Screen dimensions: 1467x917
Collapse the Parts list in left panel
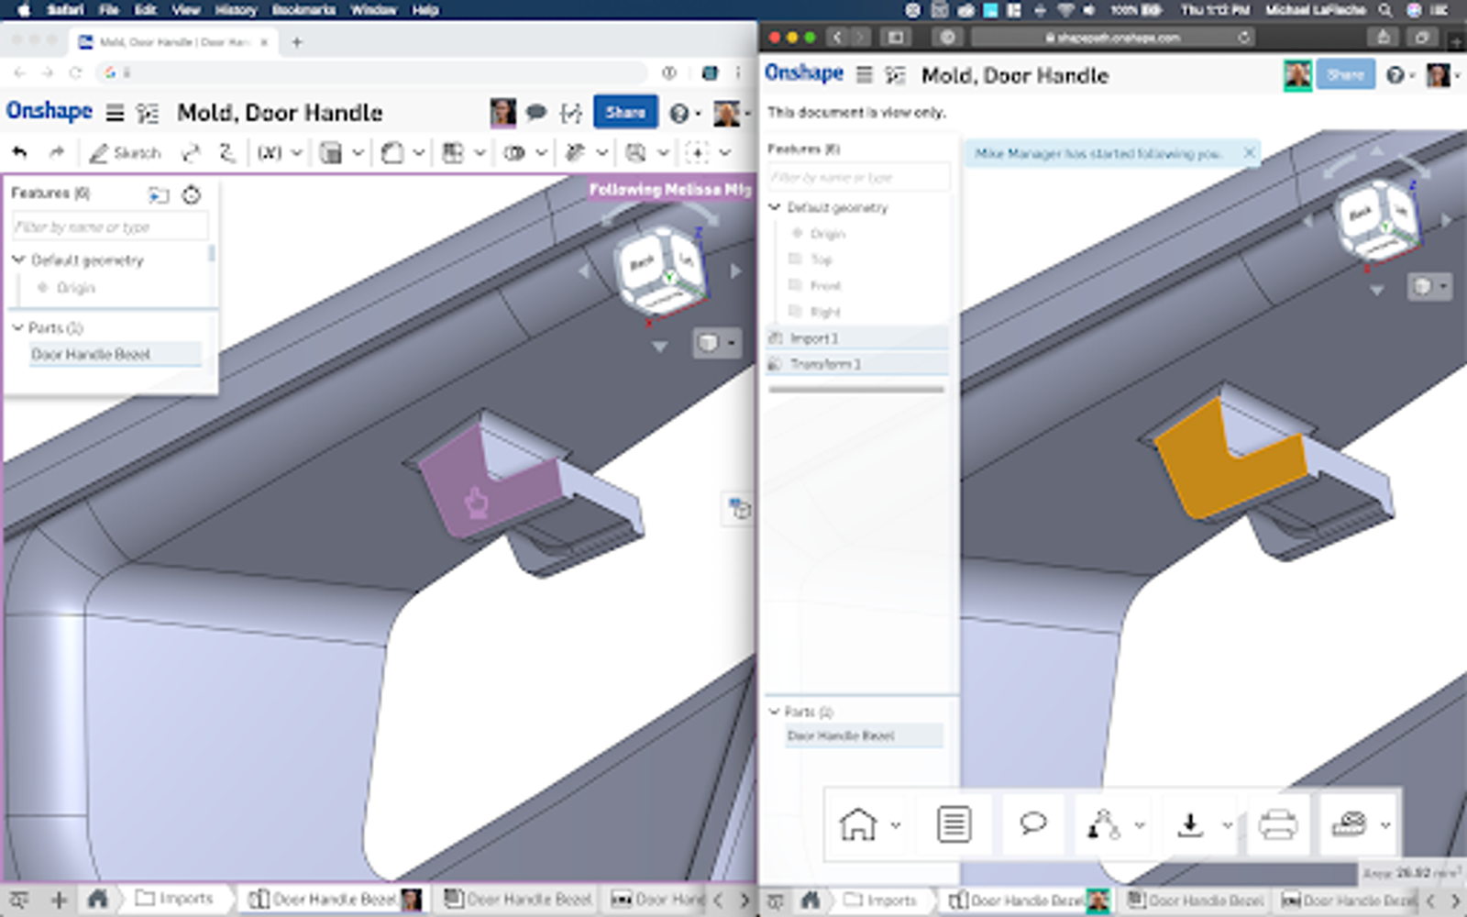(x=17, y=327)
